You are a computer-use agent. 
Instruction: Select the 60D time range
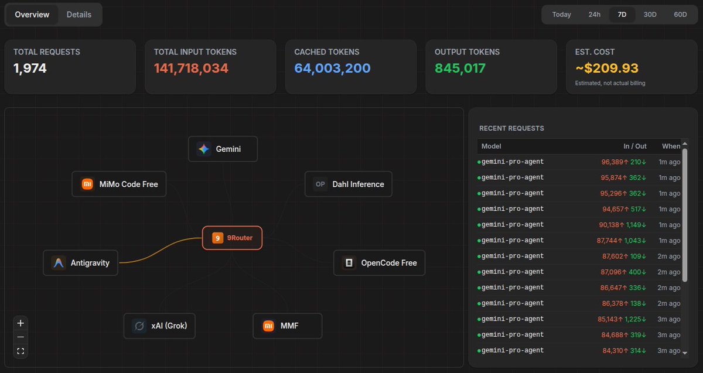click(680, 15)
